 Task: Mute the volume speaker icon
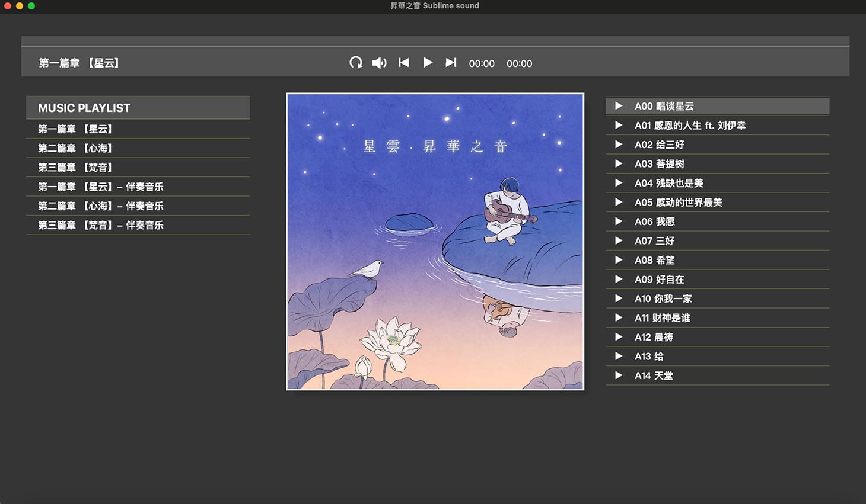pos(379,63)
